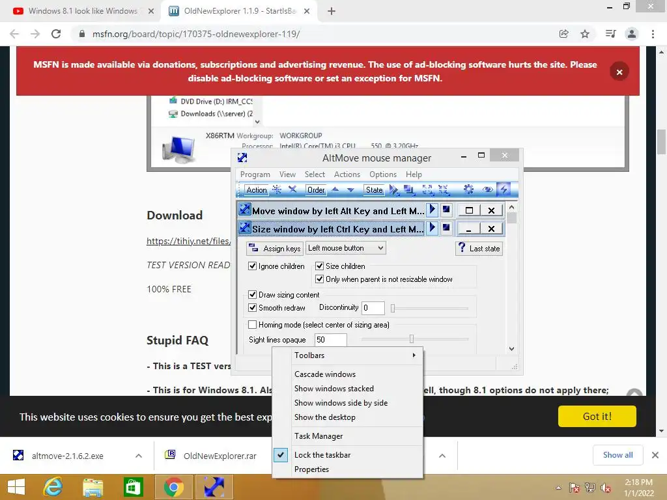Move action up with Order up arrow

[x=335, y=189]
